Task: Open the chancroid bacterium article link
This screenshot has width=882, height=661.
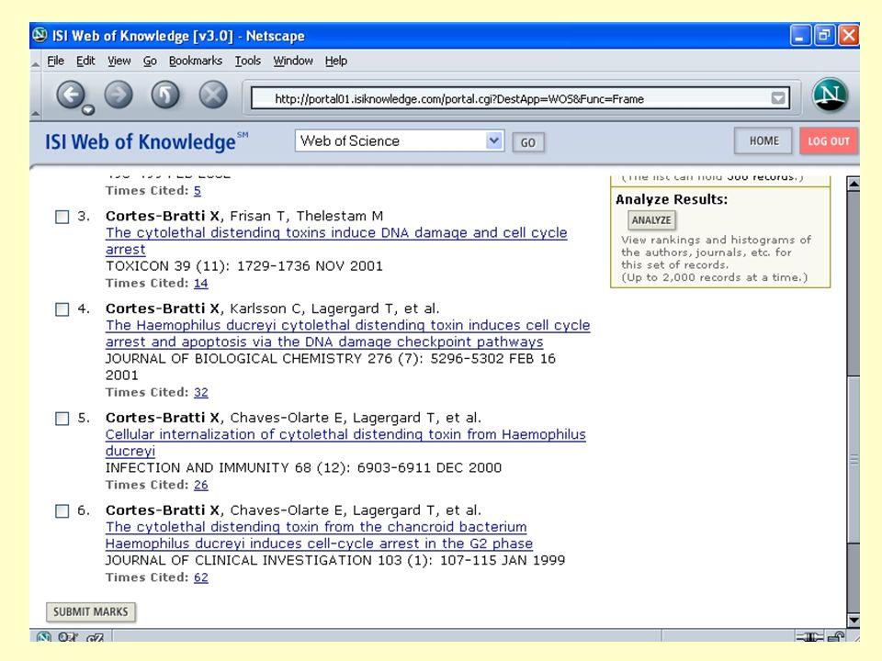Action: coord(319,535)
